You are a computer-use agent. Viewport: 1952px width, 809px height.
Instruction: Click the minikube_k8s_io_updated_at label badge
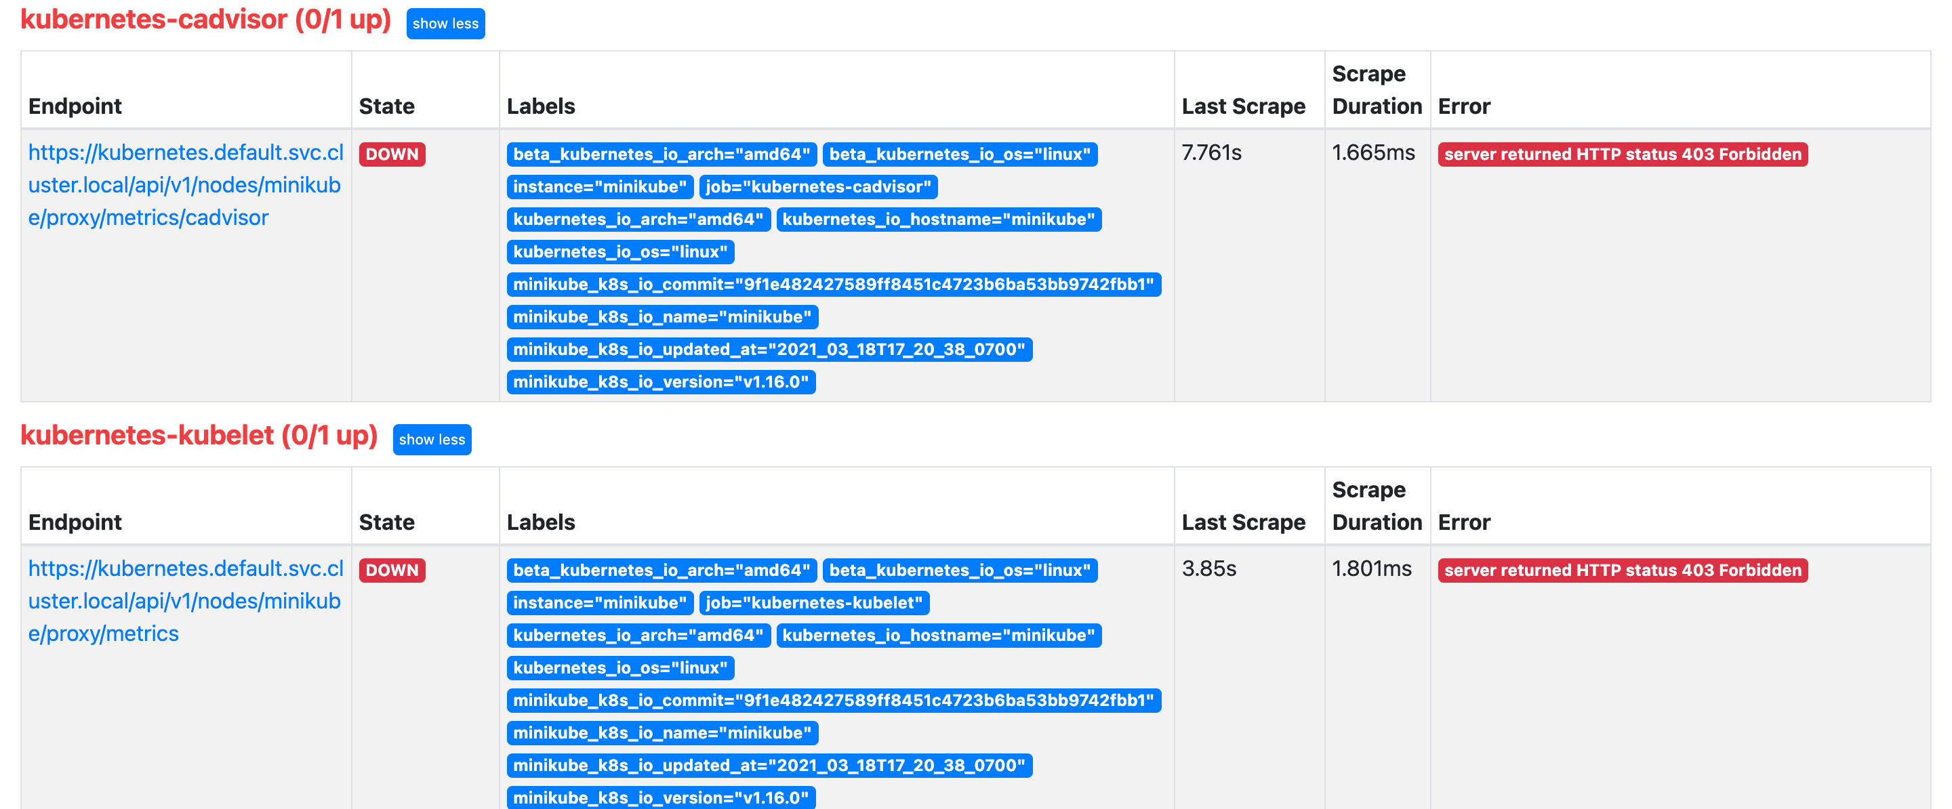coord(769,349)
